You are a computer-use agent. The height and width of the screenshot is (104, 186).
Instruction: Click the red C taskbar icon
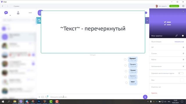57,101
